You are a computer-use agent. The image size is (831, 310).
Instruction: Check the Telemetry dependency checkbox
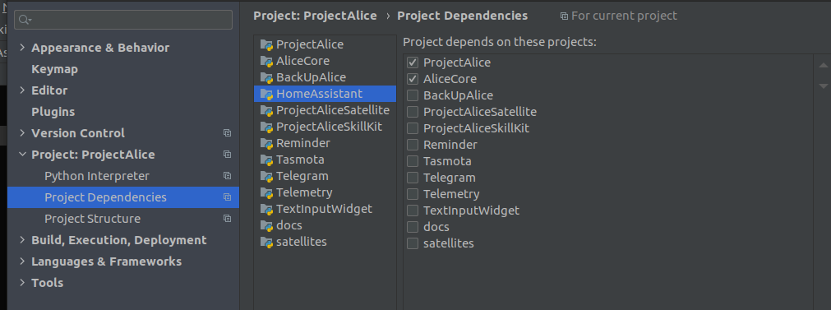click(413, 194)
